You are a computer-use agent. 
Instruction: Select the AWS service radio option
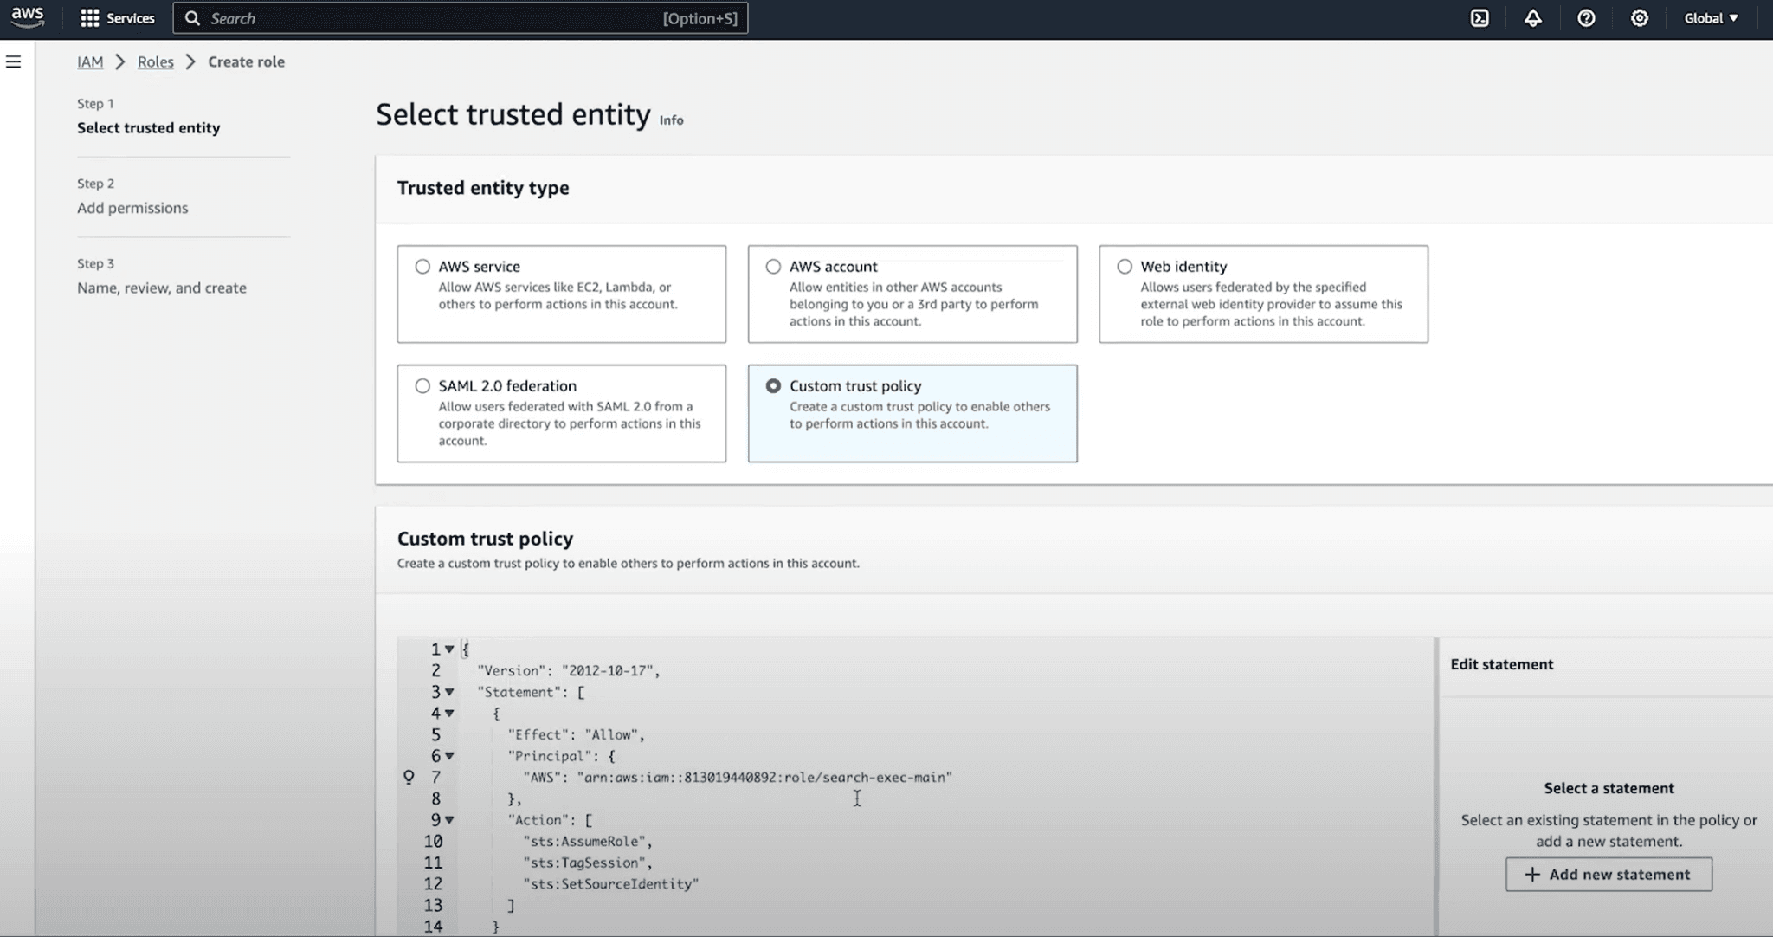422,267
